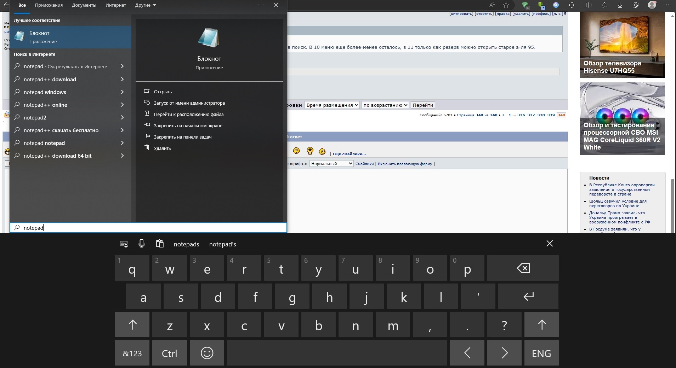
Task: Open the browser screenshot tool icon
Action: pos(636,5)
